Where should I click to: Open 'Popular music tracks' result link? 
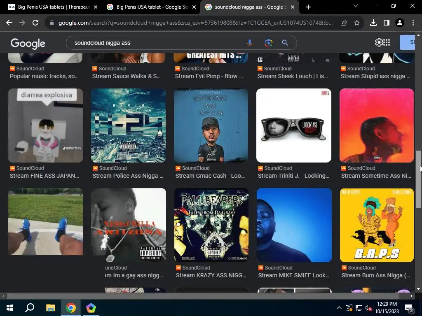(x=44, y=76)
